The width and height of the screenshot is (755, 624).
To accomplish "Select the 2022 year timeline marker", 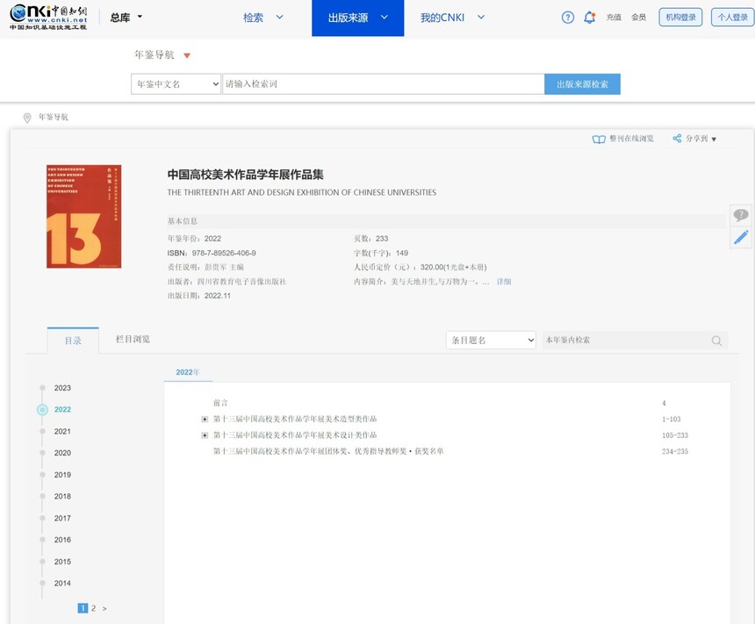I will coord(42,410).
